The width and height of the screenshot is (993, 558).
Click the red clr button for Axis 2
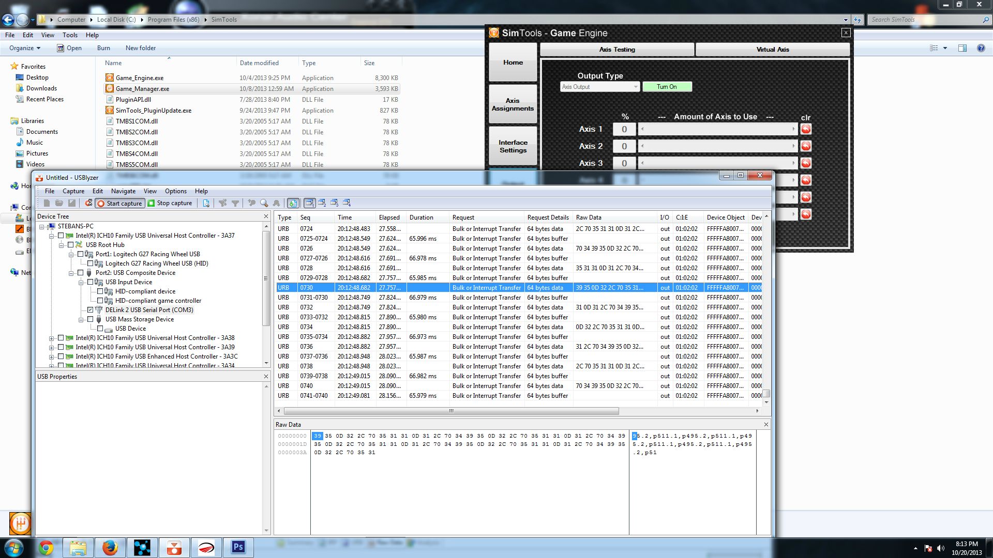pyautogui.click(x=806, y=146)
